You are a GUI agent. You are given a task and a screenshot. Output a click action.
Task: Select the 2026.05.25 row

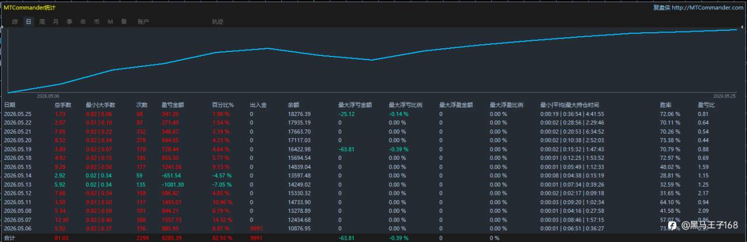(x=373, y=114)
